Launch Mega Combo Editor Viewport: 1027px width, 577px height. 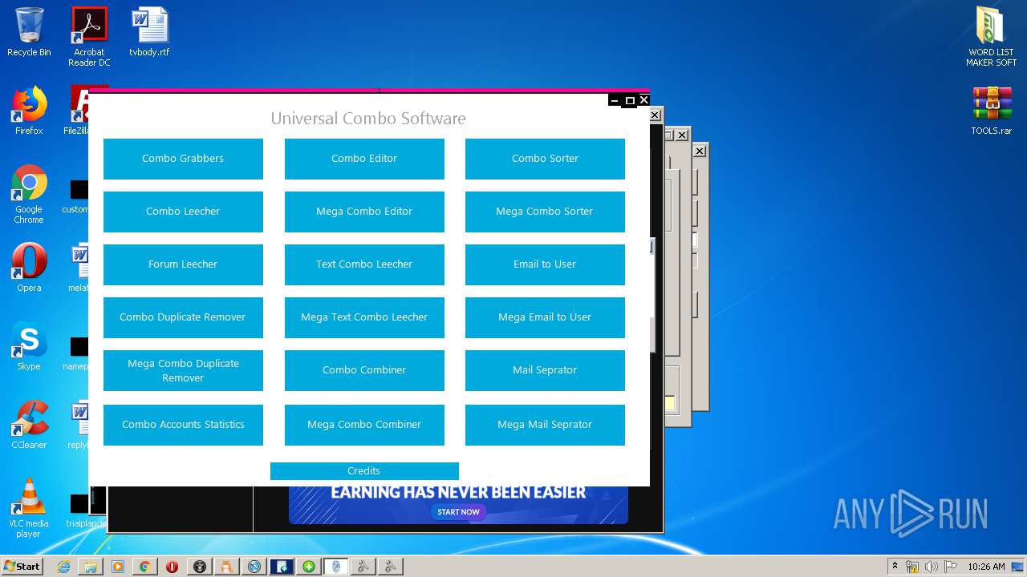click(x=364, y=212)
